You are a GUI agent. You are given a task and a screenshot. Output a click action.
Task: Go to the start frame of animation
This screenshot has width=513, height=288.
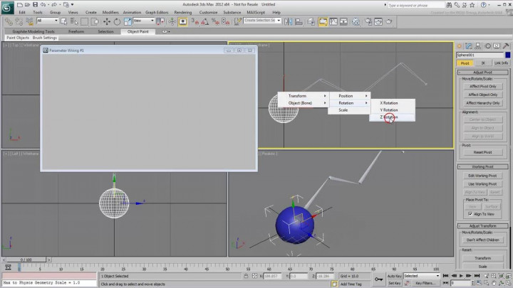(445, 276)
